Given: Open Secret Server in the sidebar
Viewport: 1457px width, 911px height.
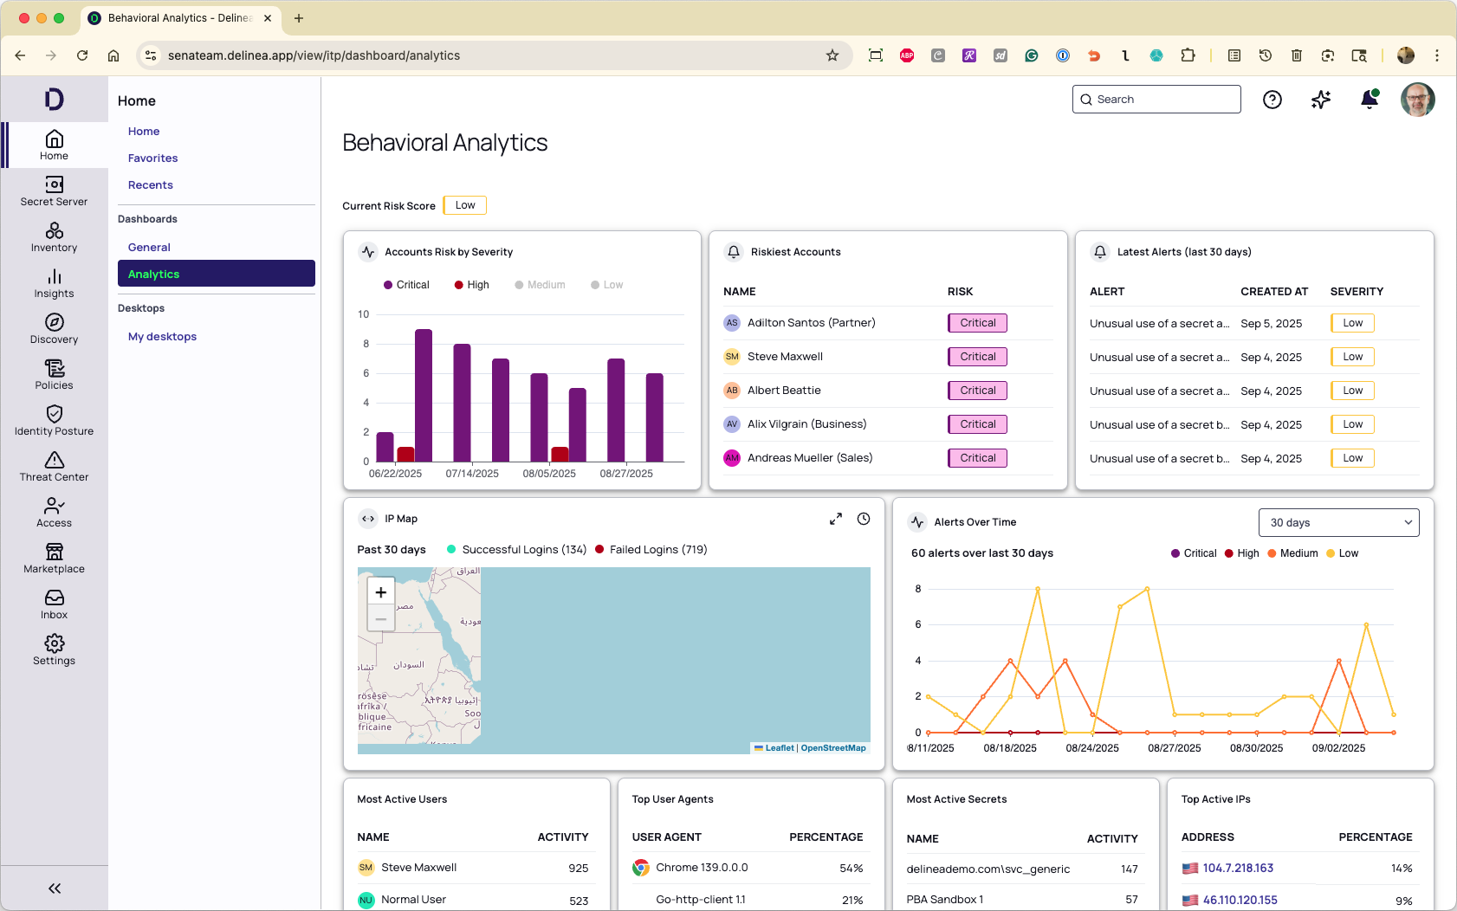Looking at the screenshot, I should point(54,191).
